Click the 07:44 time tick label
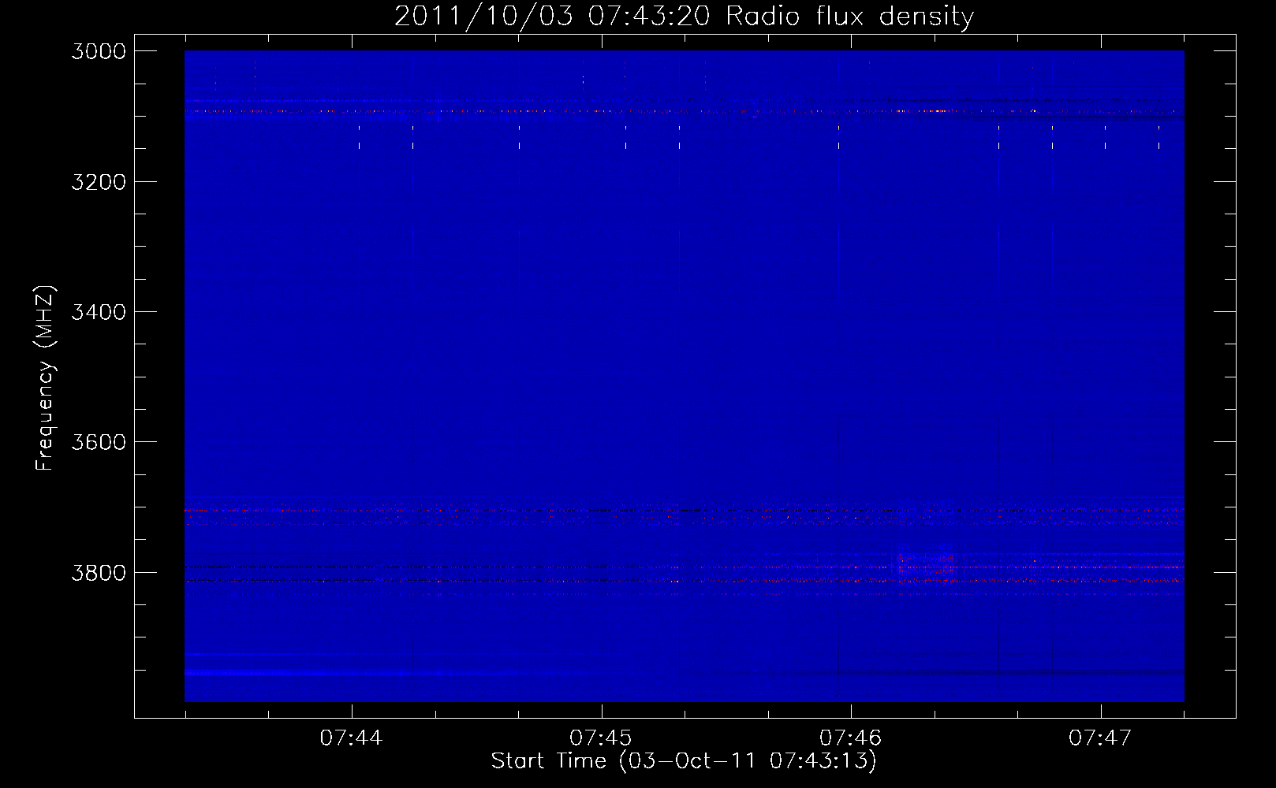Image resolution: width=1276 pixels, height=788 pixels. pyautogui.click(x=351, y=738)
